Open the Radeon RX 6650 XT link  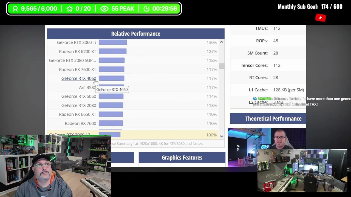tap(78, 114)
